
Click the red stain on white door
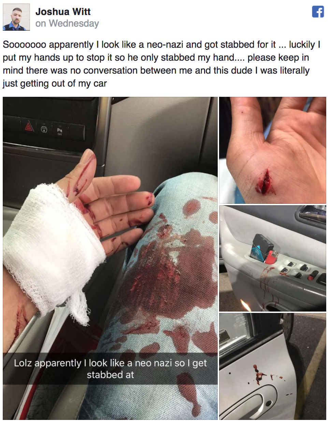pyautogui.click(x=260, y=374)
